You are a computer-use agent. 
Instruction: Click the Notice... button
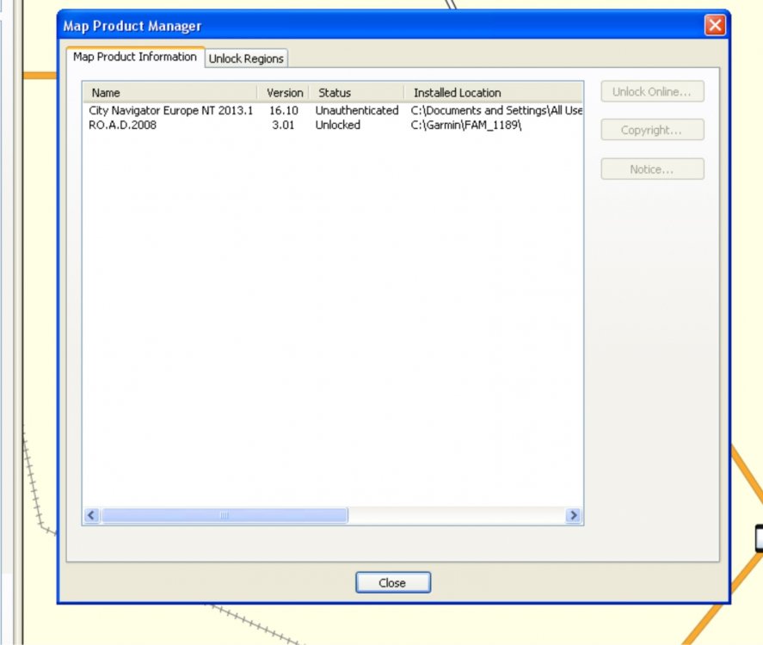click(x=652, y=169)
